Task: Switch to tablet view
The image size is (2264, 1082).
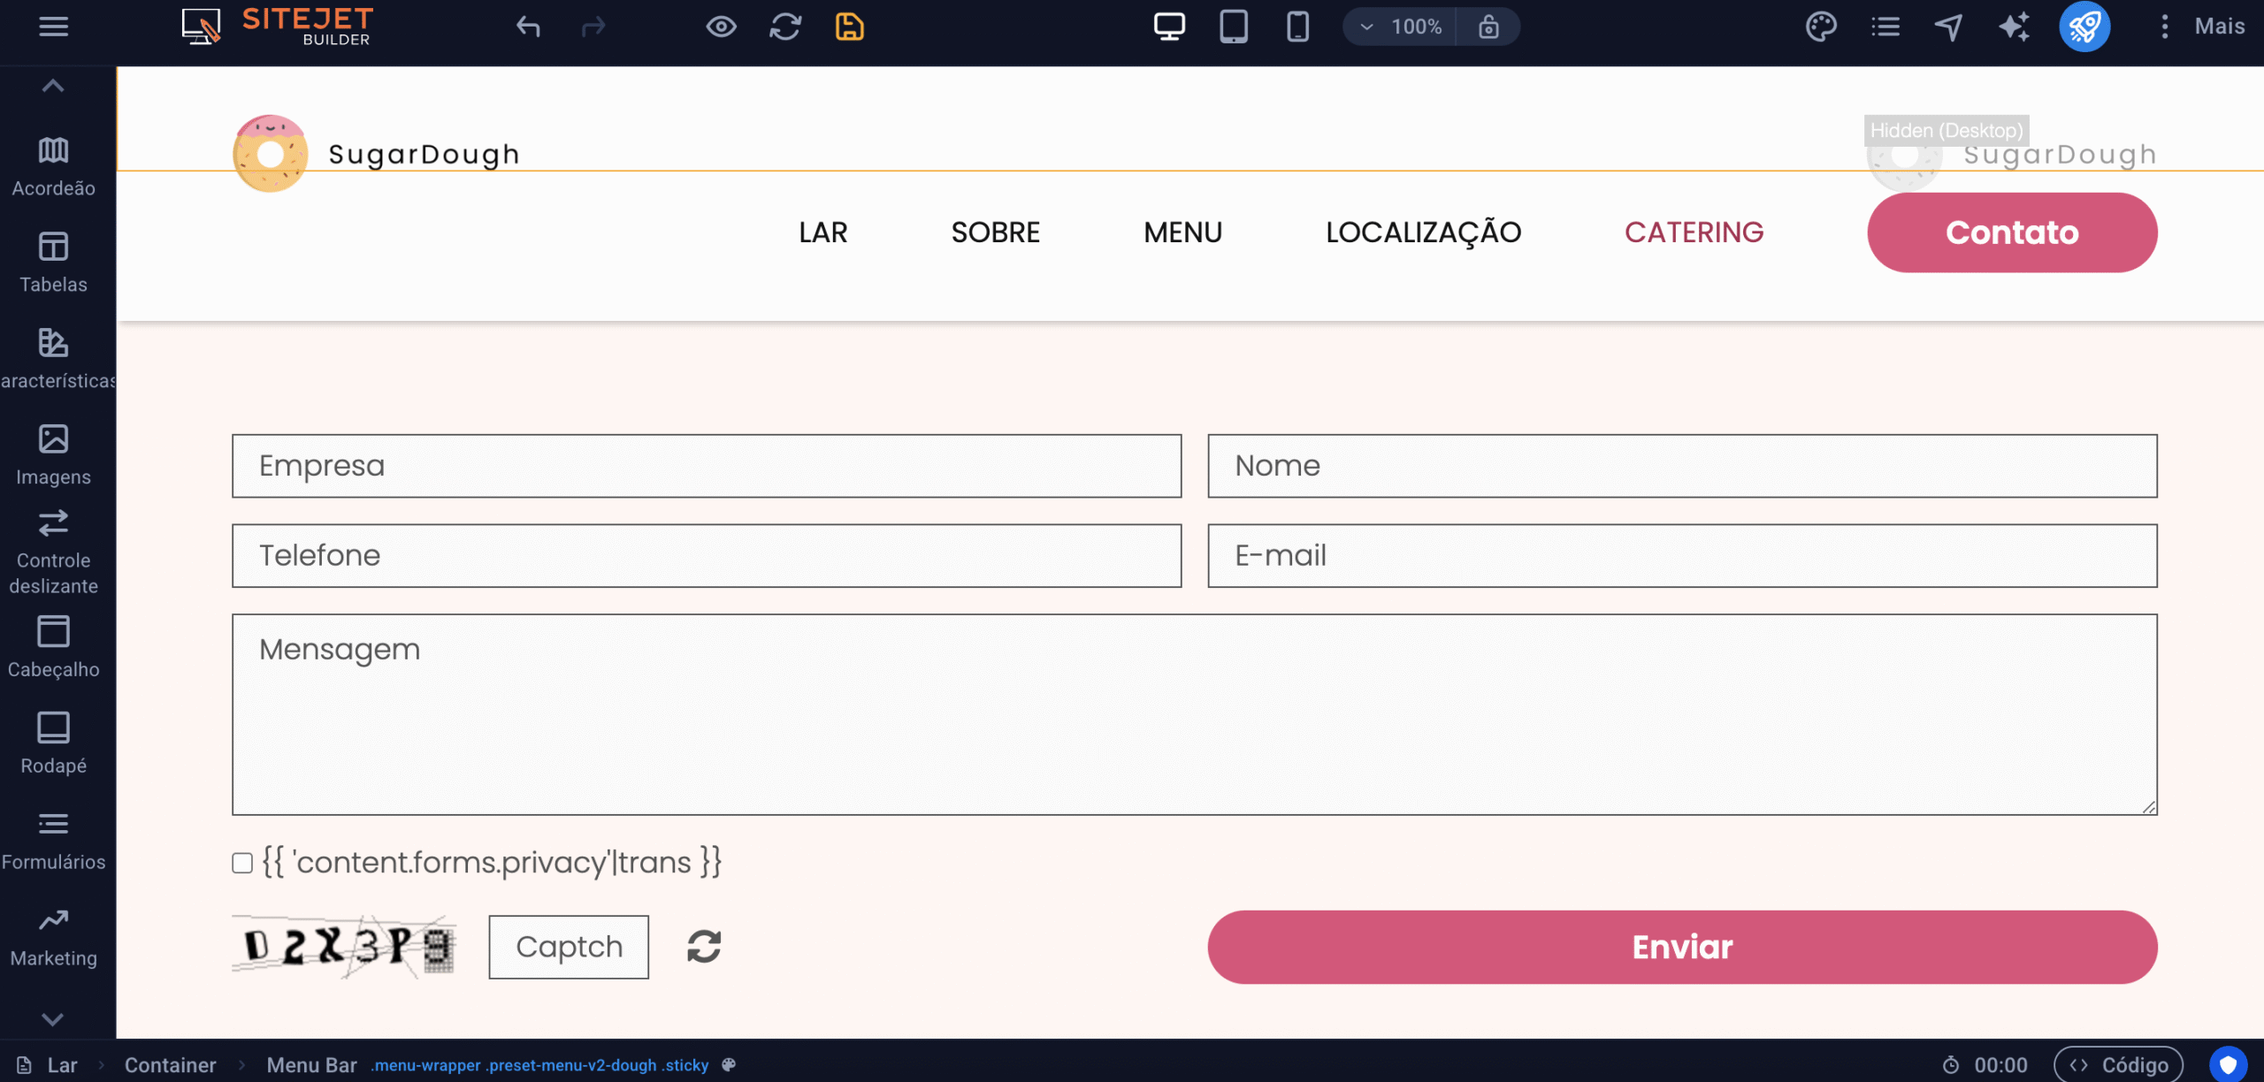Action: point(1234,27)
